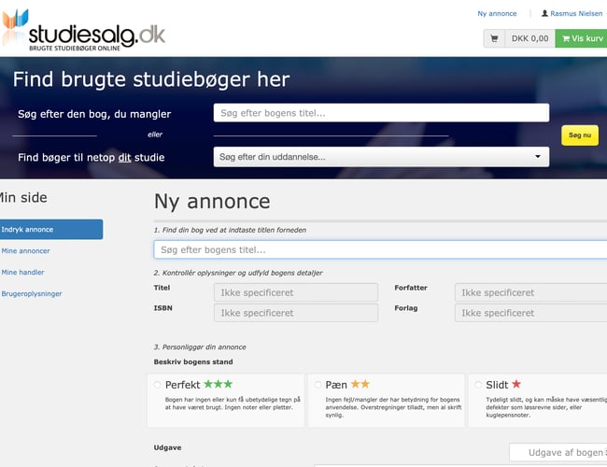607x467 pixels.
Task: Click the yellow Søg nu button
Action: [x=580, y=135]
